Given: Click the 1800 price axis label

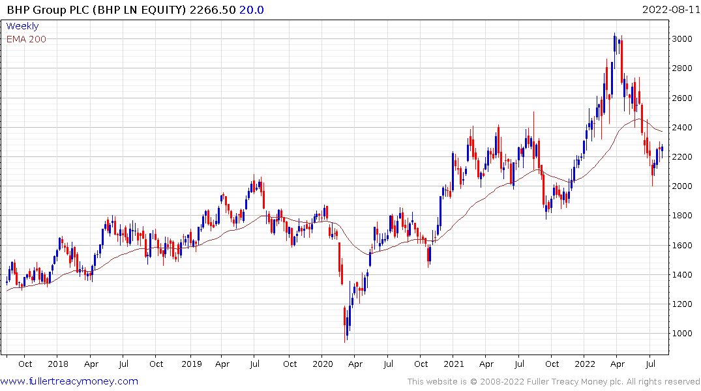Looking at the screenshot, I should 682,216.
